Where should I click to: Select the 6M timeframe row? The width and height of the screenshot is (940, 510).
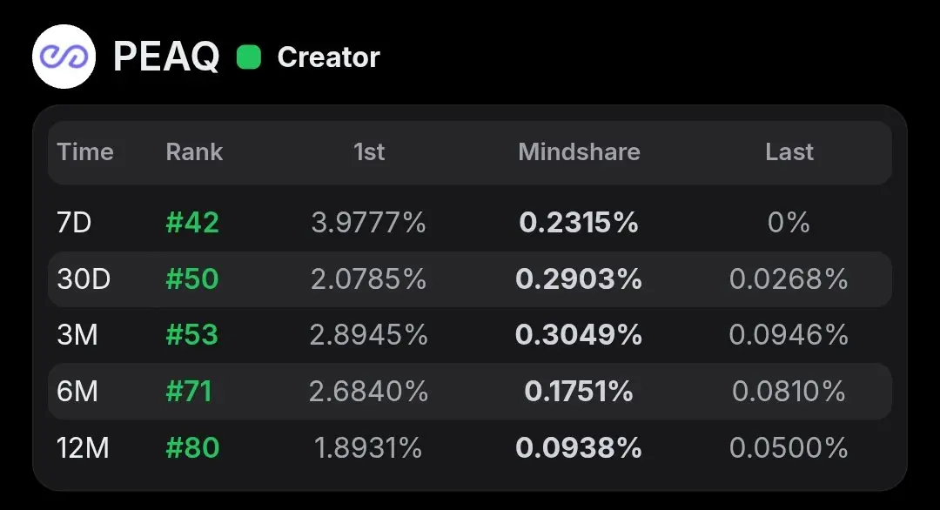pyautogui.click(x=470, y=392)
